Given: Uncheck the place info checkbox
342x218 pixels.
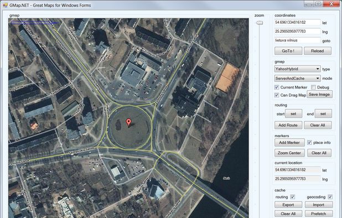Looking at the screenshot, I should point(309,142).
